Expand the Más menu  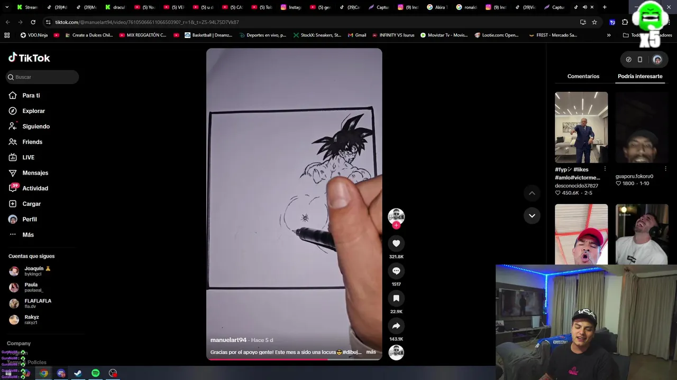coord(28,235)
